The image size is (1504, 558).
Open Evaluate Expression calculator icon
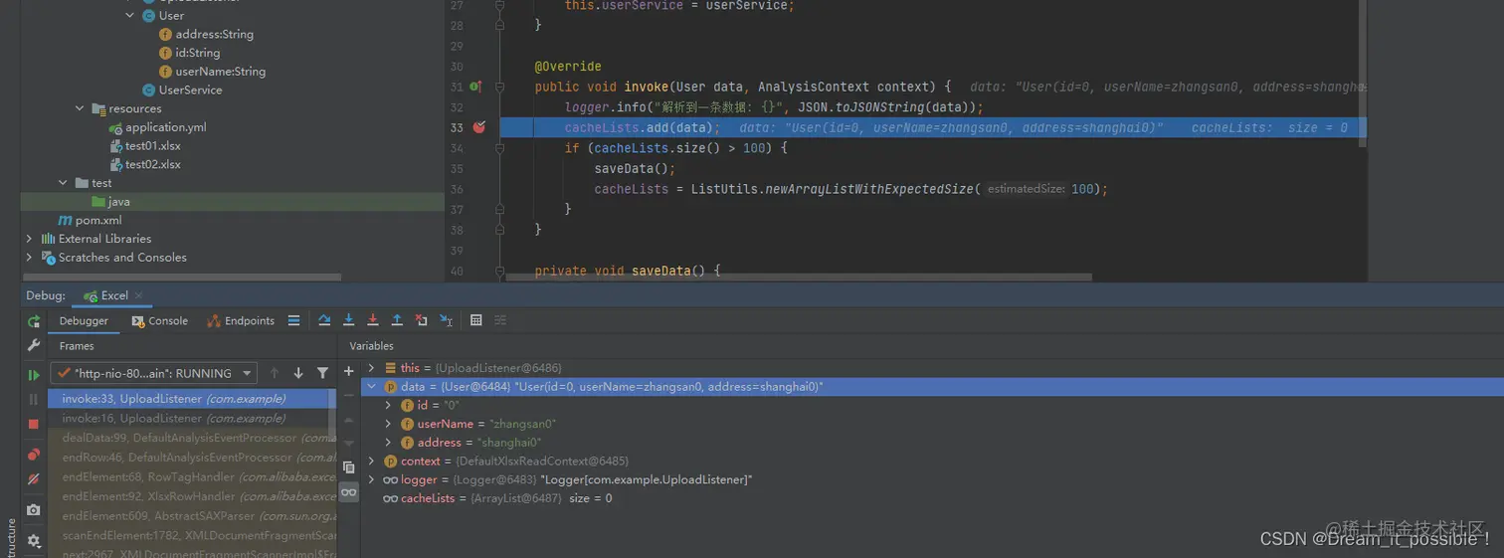pyautogui.click(x=476, y=320)
